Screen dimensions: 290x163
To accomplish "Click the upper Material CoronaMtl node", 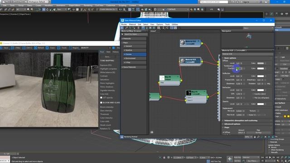I will (x=190, y=43).
